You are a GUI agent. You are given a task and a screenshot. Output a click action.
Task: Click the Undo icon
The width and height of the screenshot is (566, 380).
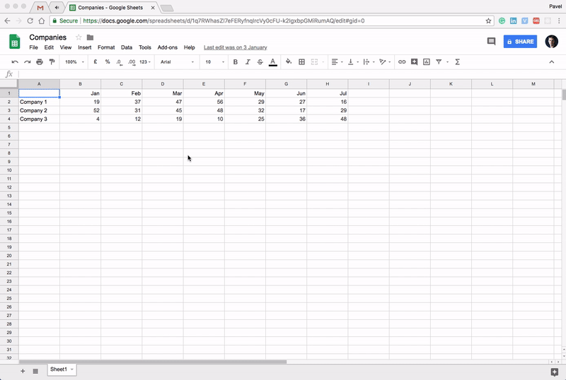pyautogui.click(x=15, y=62)
